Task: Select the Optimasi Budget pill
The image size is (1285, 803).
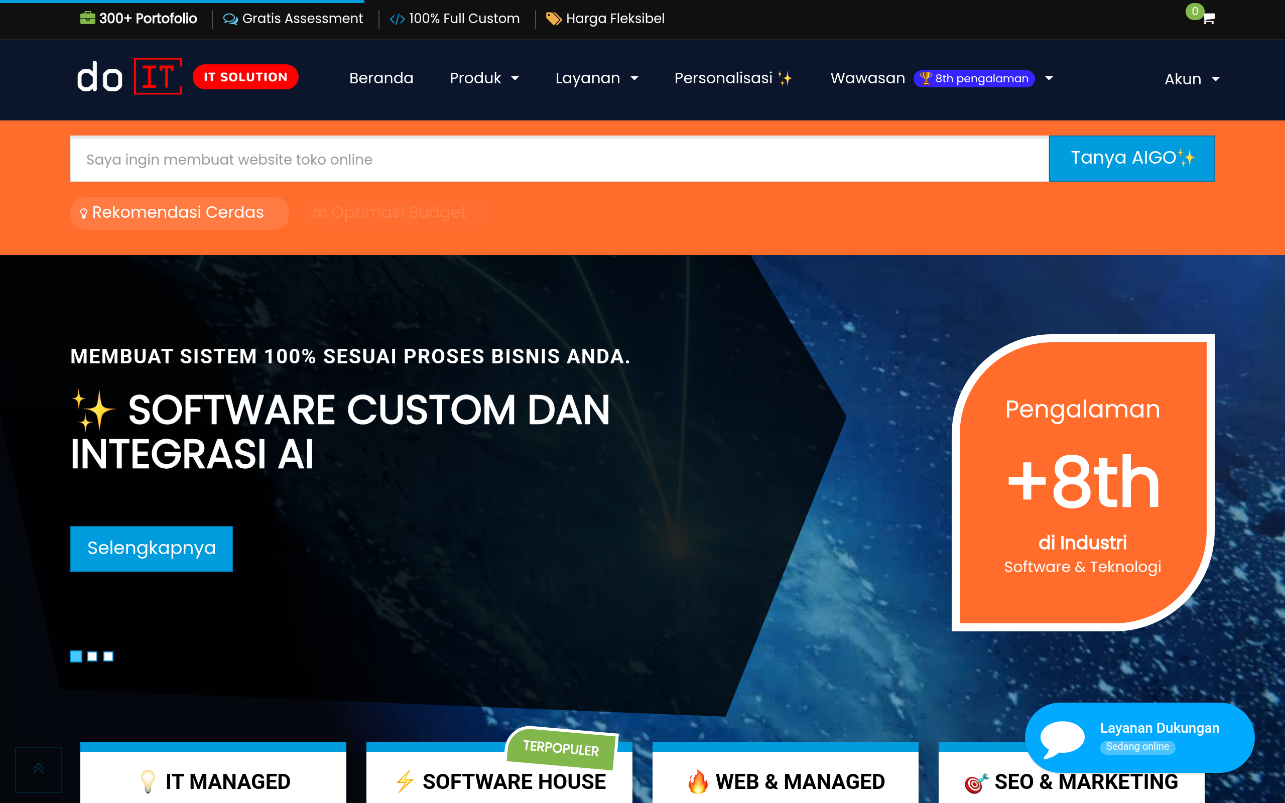Action: coord(397,213)
